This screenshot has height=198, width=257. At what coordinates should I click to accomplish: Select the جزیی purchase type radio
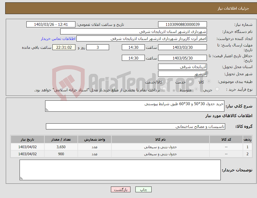[x=217, y=89]
